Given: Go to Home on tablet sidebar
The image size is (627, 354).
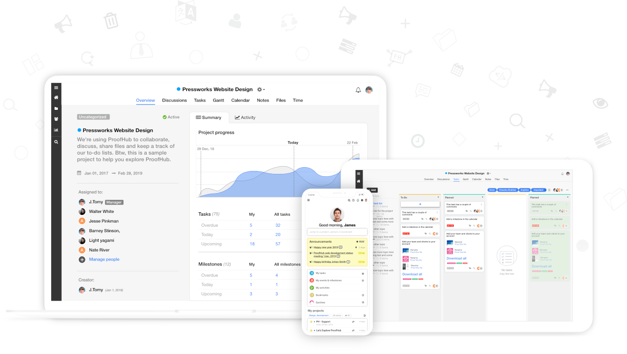Looking at the screenshot, I should click(x=358, y=181).
